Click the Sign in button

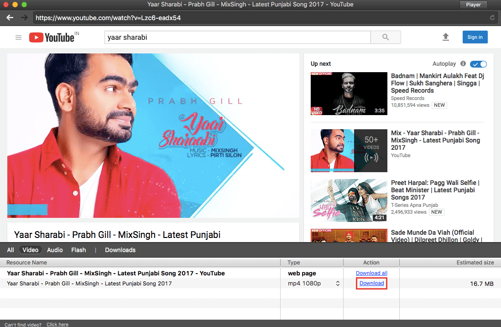(x=475, y=37)
